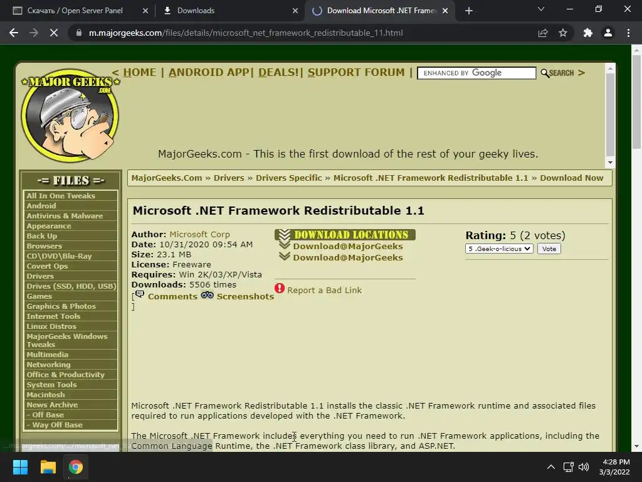642x482 pixels.
Task: Open the Chrome three-dot menu
Action: (628, 33)
